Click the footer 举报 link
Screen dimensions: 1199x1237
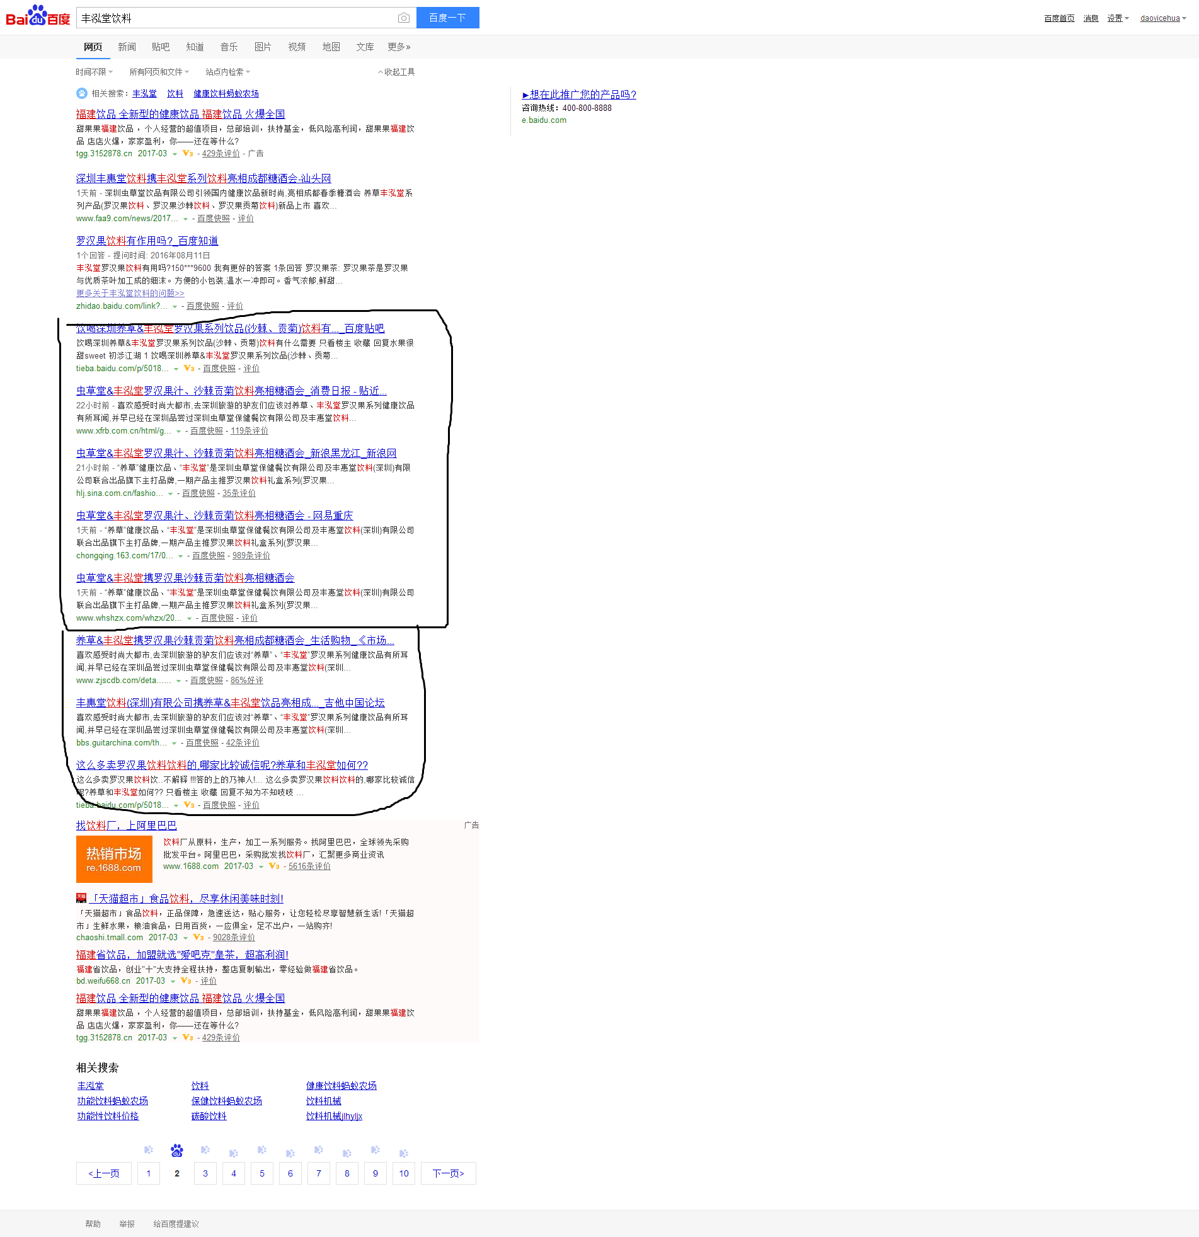click(x=127, y=1224)
